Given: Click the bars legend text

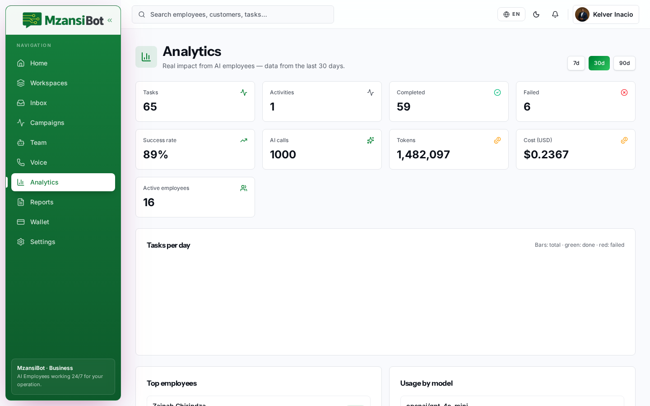Looking at the screenshot, I should click(580, 245).
